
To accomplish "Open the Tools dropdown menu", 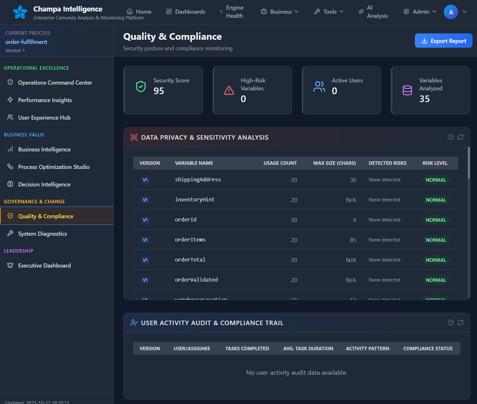I will [329, 12].
